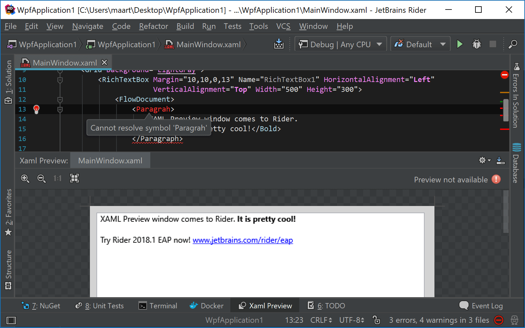This screenshot has width=525, height=328.
Task: Click the editor vertical scrollbar thumb
Action: (x=506, y=110)
